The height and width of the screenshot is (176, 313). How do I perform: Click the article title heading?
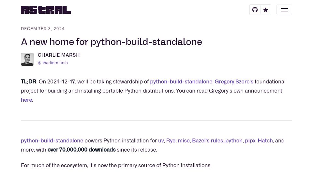[x=112, y=42]
